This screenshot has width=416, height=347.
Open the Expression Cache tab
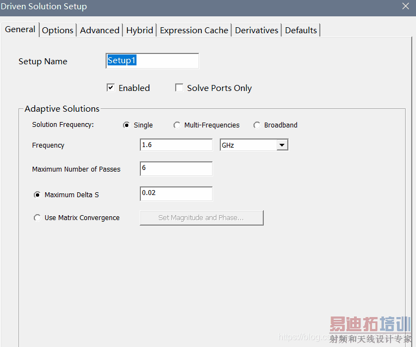[194, 31]
